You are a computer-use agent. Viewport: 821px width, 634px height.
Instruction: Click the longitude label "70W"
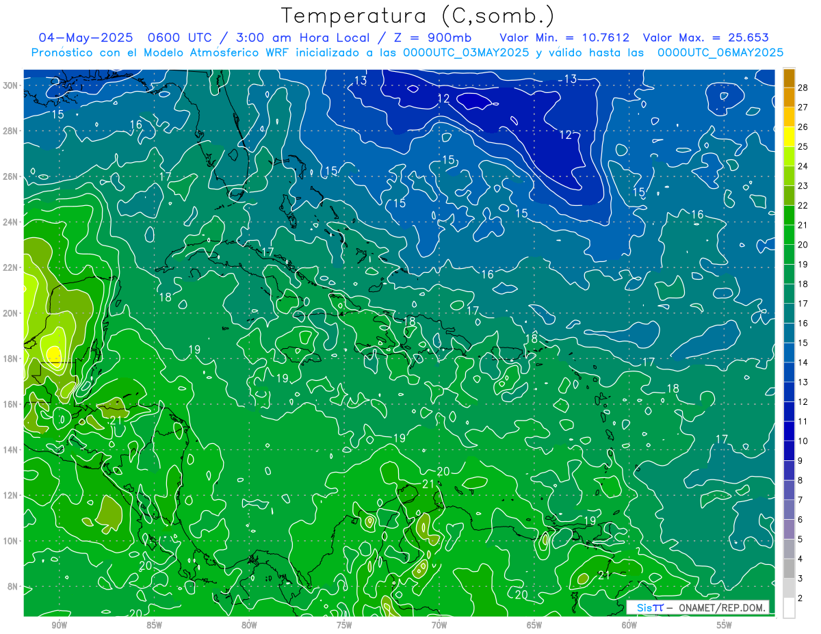[x=439, y=625]
